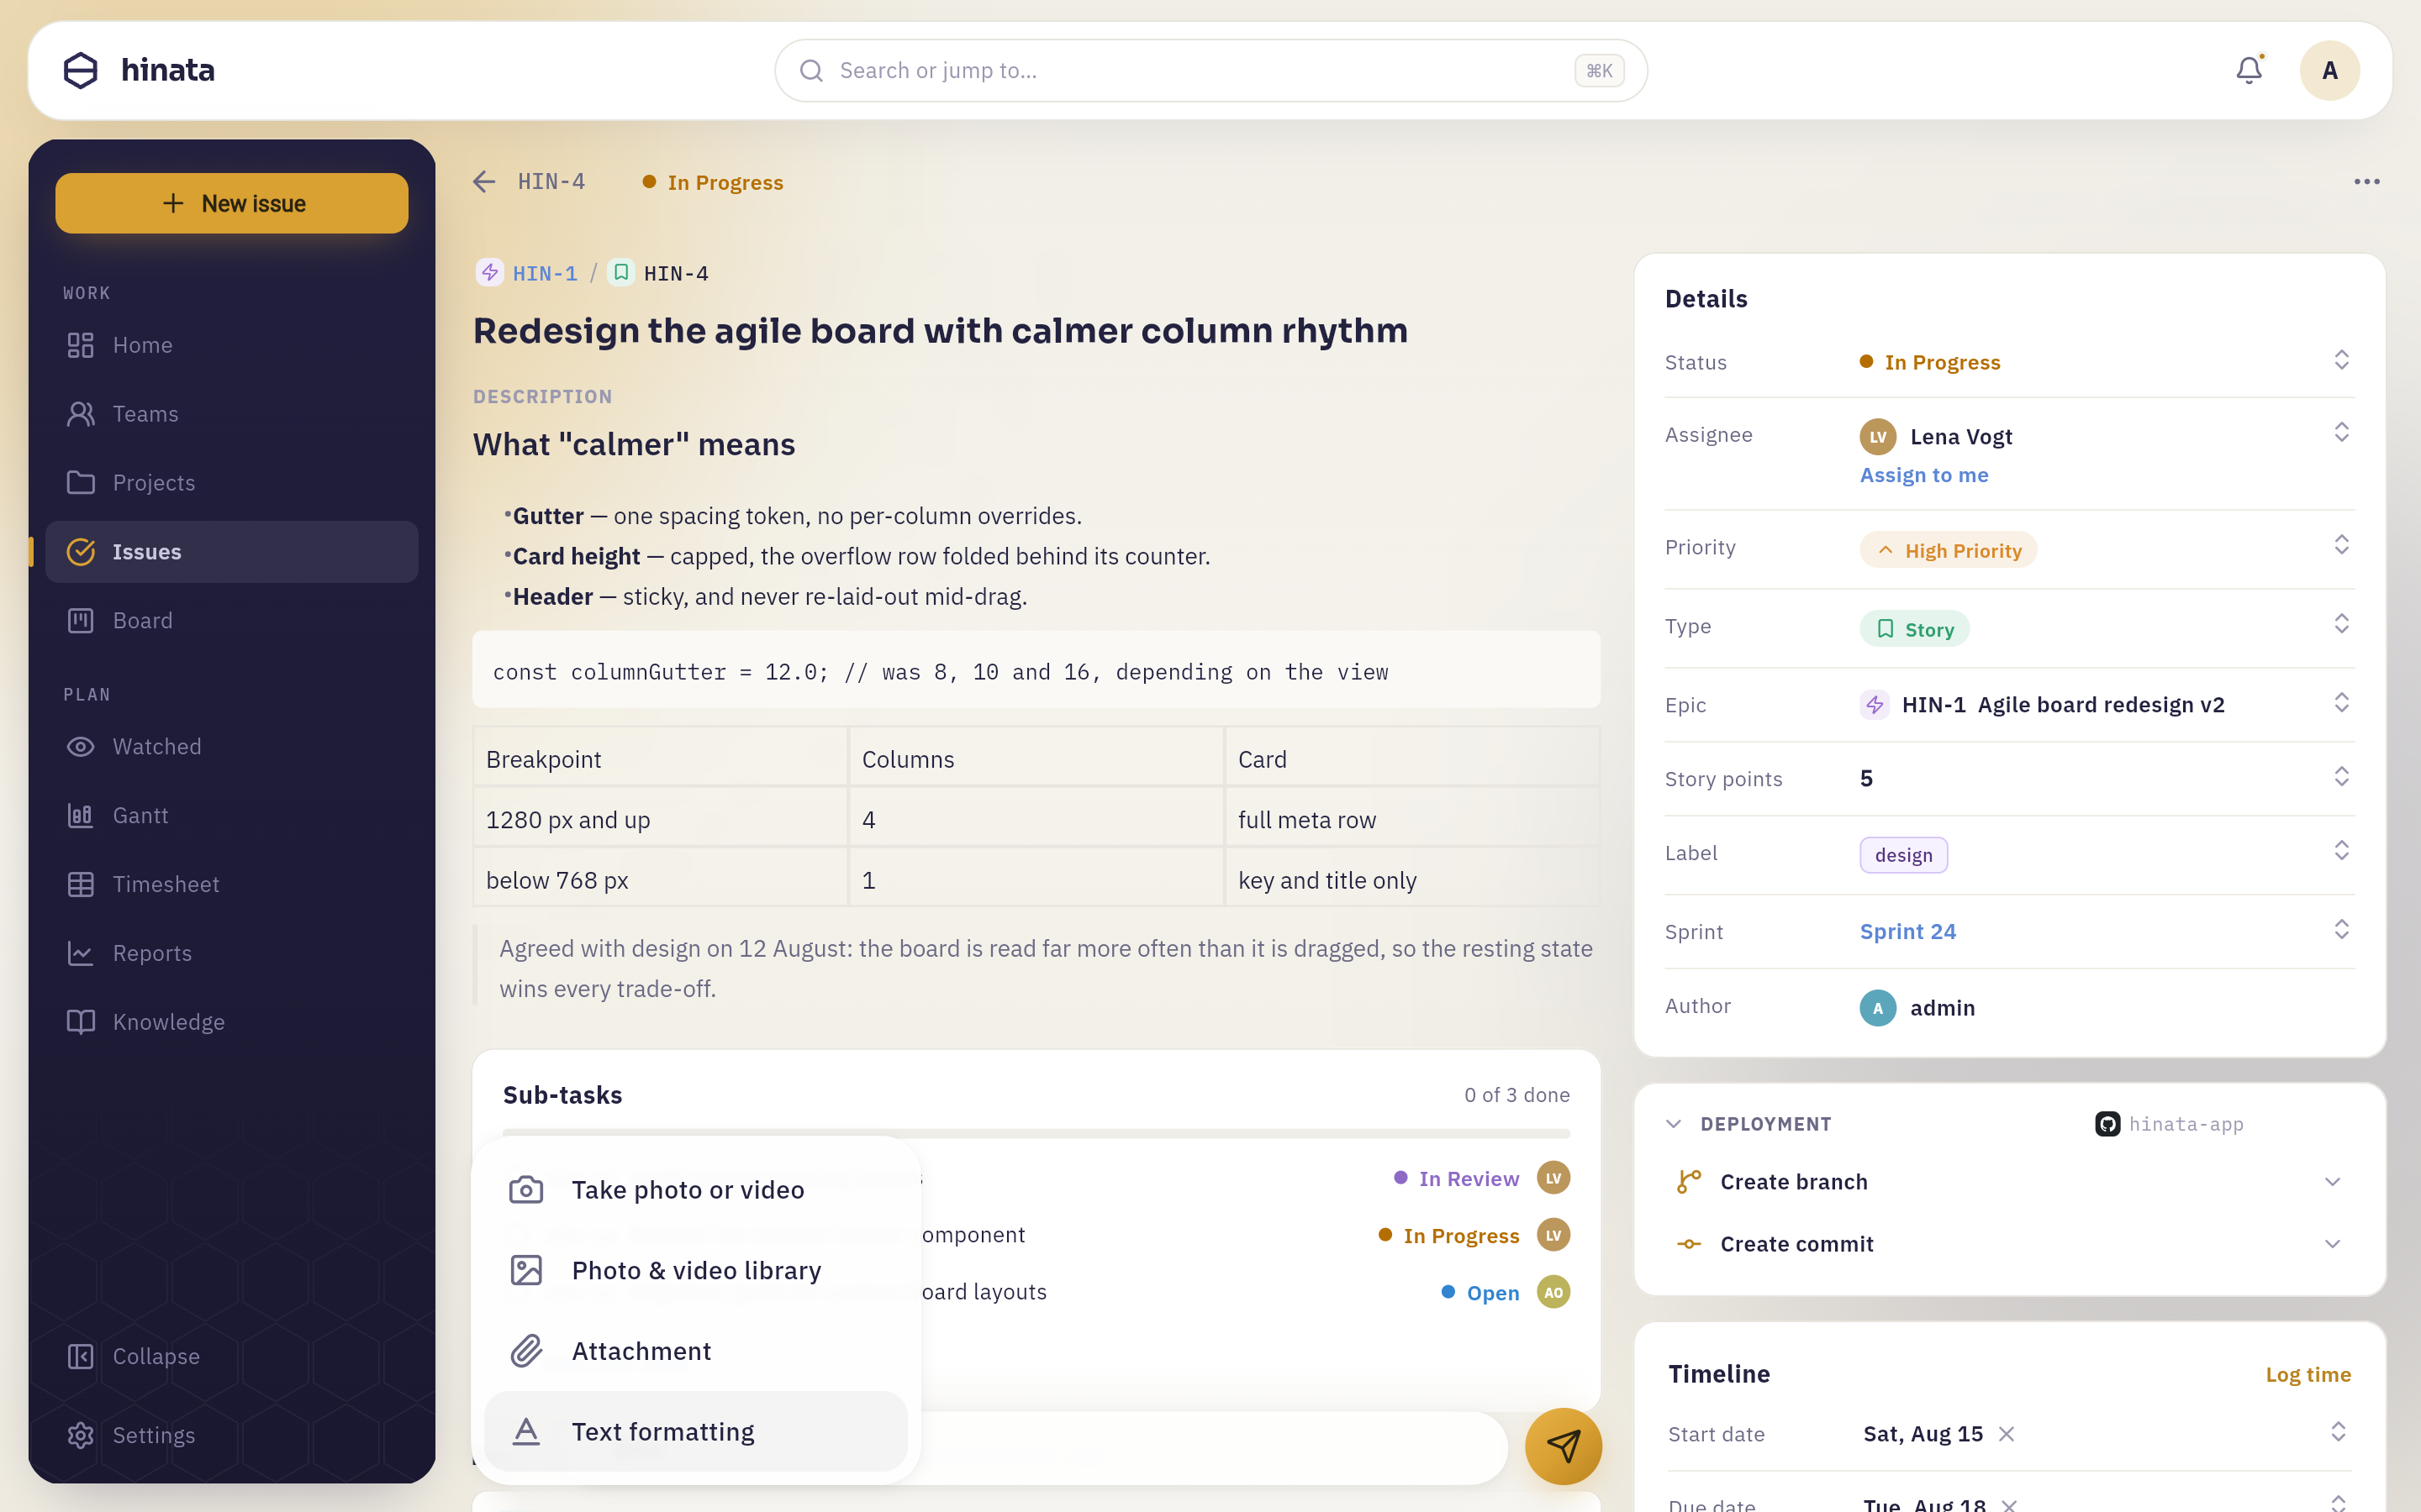Select Issues in the sidebar

click(x=232, y=552)
